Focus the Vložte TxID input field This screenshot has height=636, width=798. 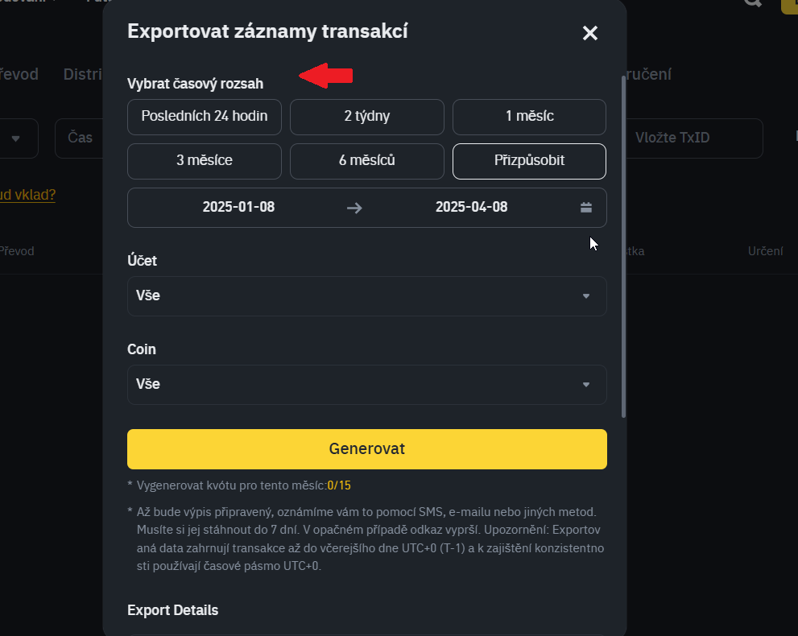click(694, 138)
